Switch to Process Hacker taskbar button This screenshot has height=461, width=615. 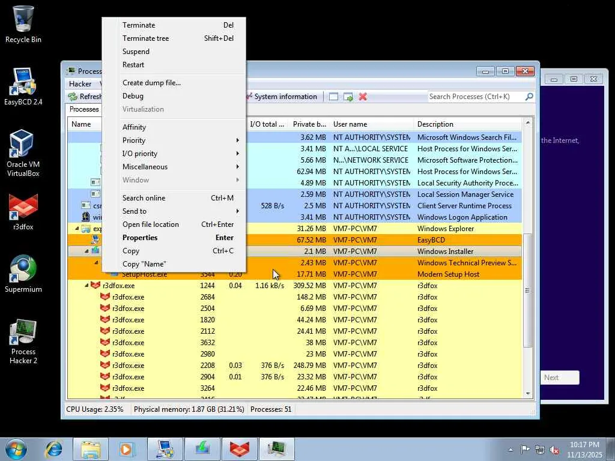tap(276, 449)
